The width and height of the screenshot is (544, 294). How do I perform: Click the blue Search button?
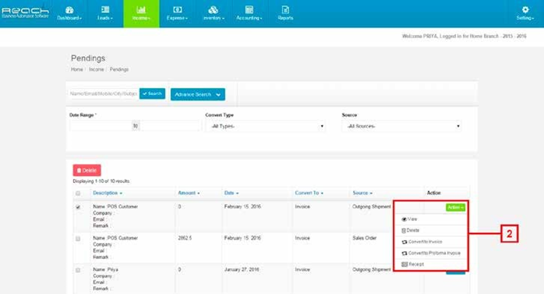point(152,93)
